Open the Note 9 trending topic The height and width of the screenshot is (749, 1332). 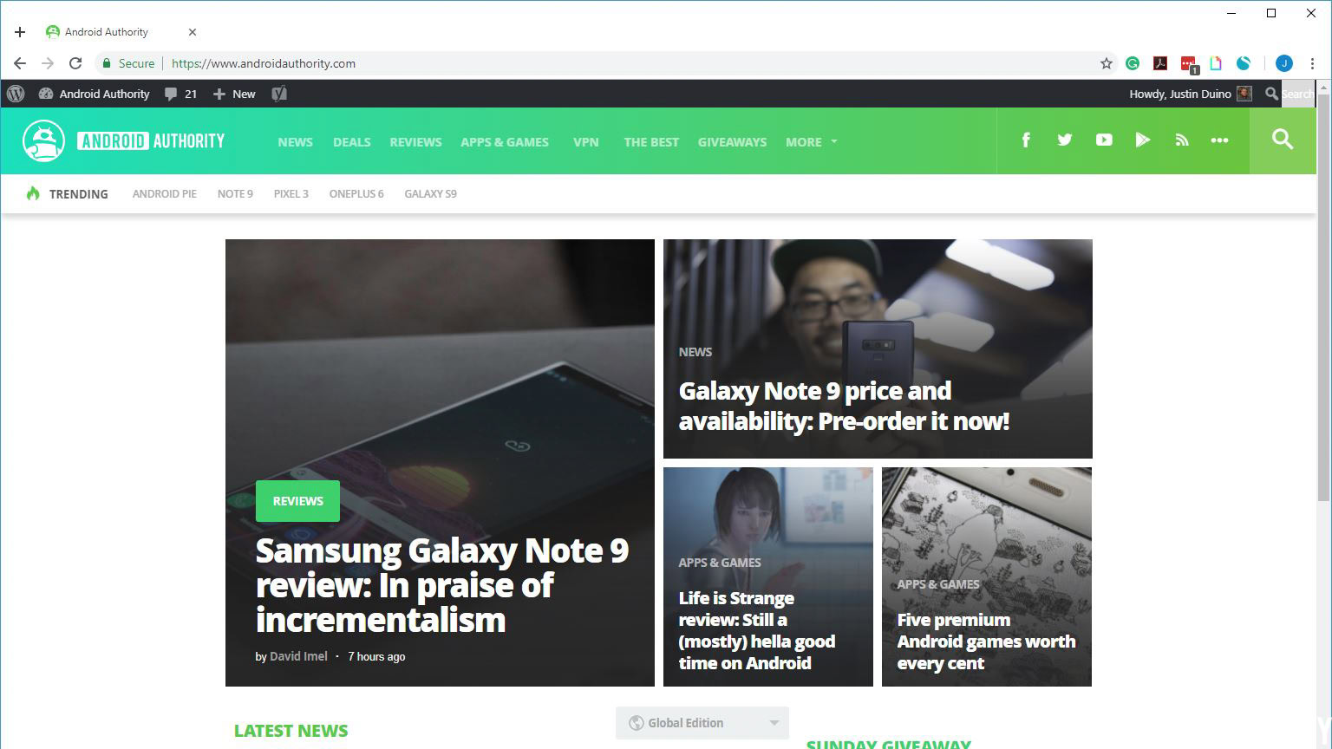235,194
